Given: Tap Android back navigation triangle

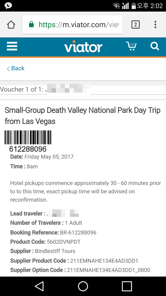Looking at the screenshot, I should pos(39,286).
